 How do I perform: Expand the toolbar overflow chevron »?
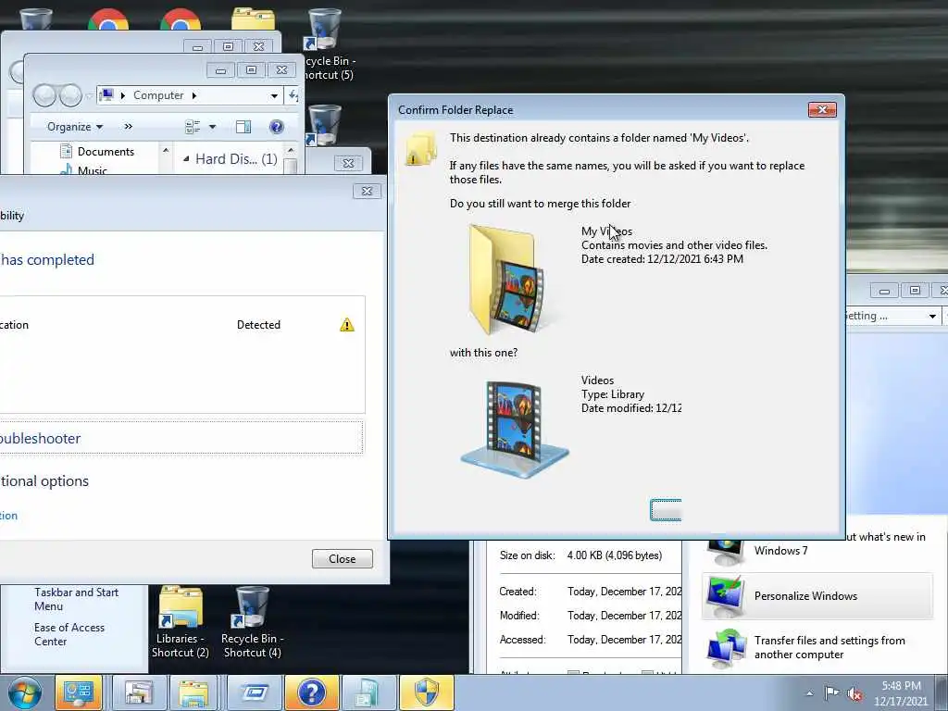(x=128, y=126)
